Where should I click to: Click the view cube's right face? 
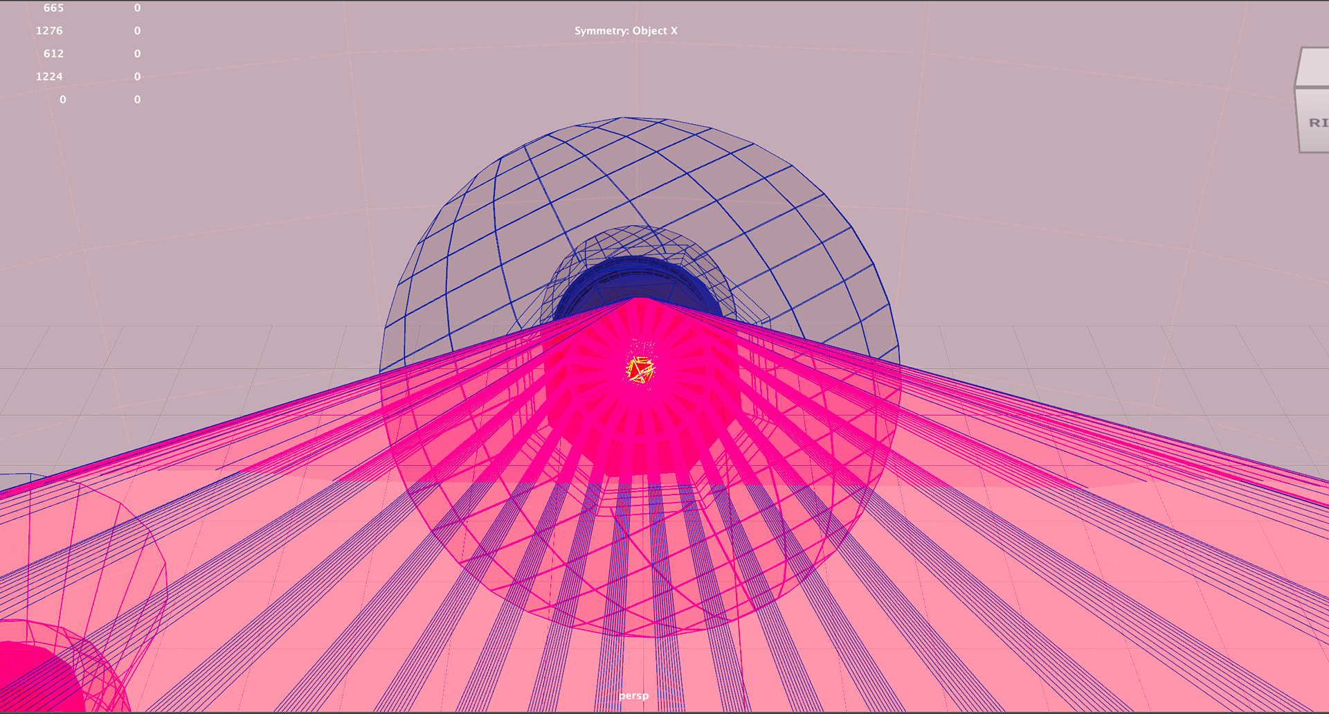point(1314,120)
